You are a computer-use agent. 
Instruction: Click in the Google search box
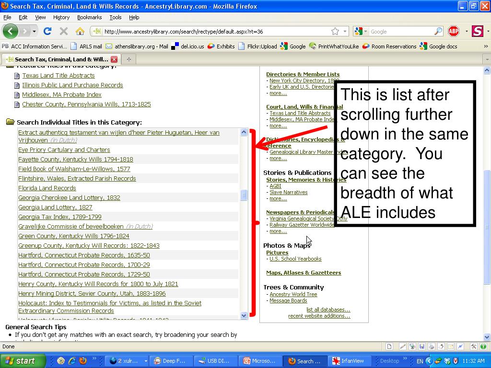[x=401, y=31]
